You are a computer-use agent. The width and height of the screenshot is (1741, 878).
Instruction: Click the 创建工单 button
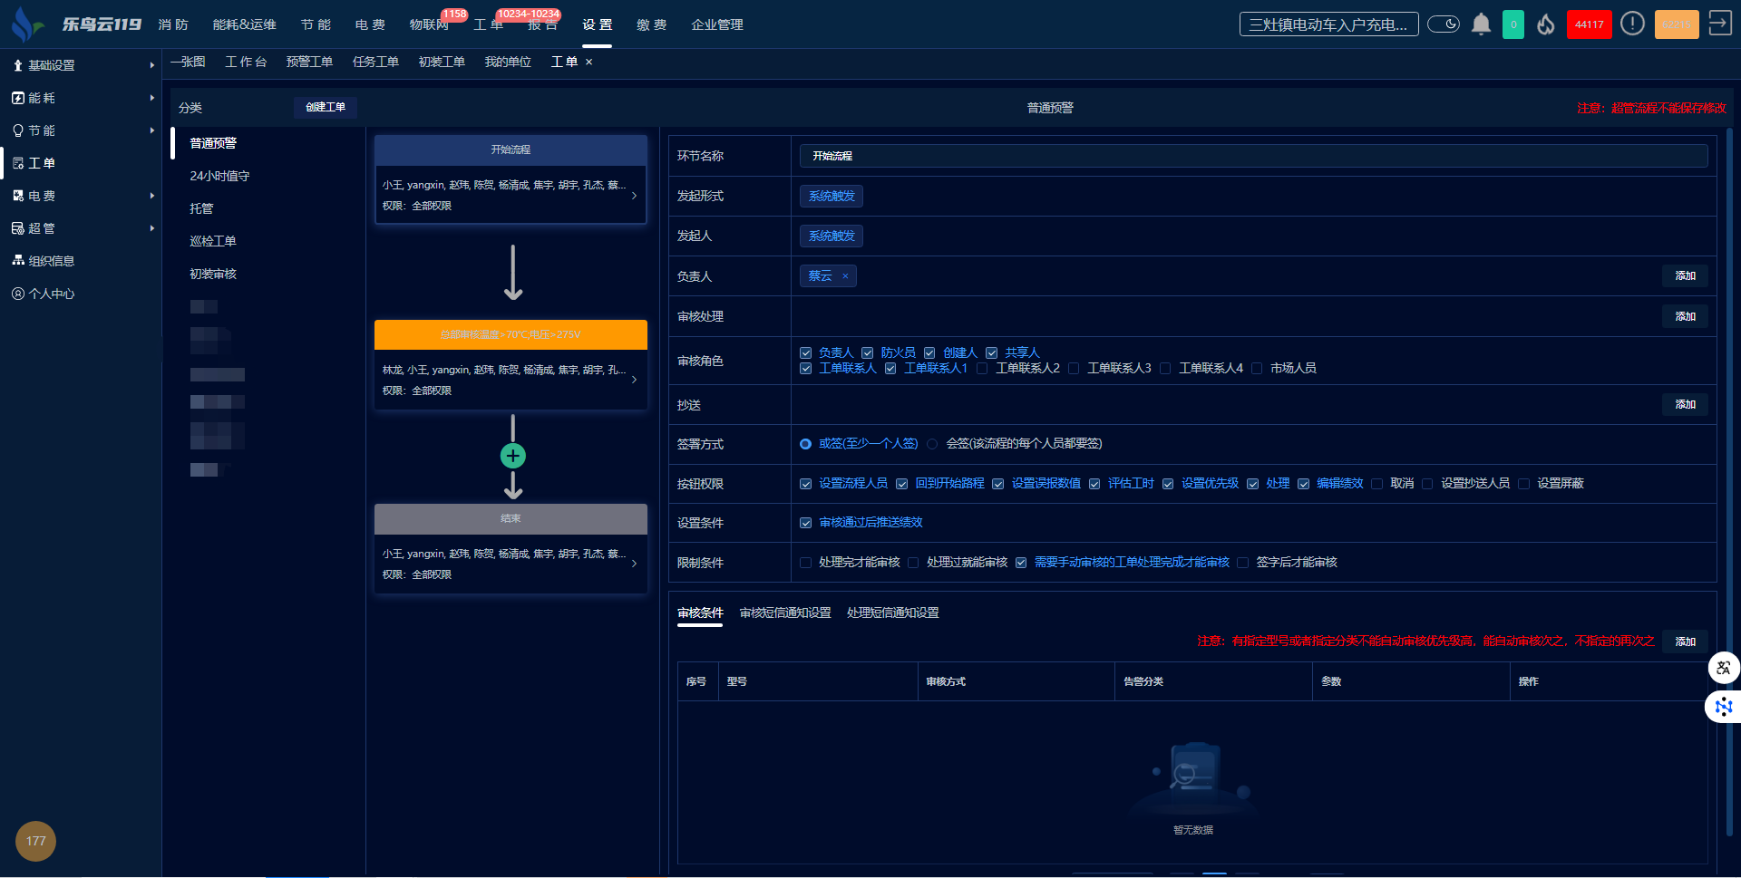pos(325,108)
